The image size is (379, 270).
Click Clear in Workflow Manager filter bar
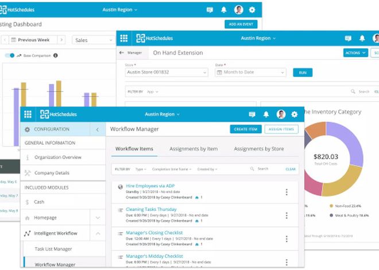pyautogui.click(x=291, y=169)
